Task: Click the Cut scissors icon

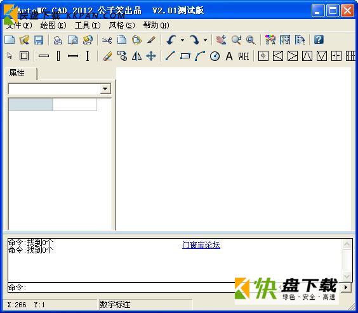Action: tap(107, 41)
